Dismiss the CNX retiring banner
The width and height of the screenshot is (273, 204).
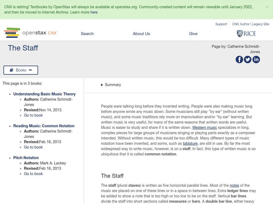pos(267,7)
